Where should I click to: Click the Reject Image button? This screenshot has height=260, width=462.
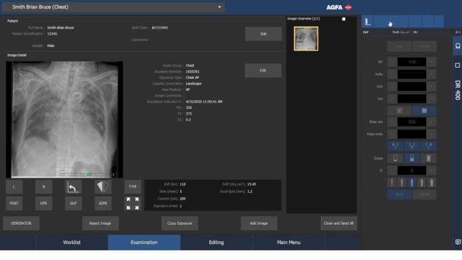[100, 224]
